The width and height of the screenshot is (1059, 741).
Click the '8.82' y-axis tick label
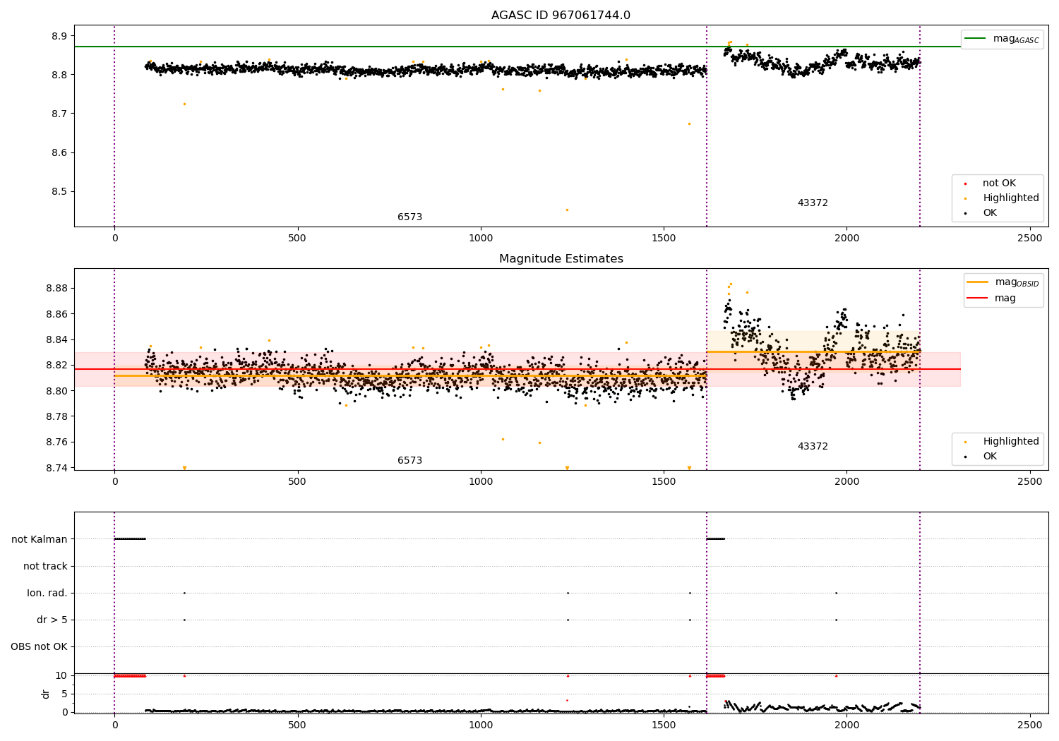coord(56,366)
